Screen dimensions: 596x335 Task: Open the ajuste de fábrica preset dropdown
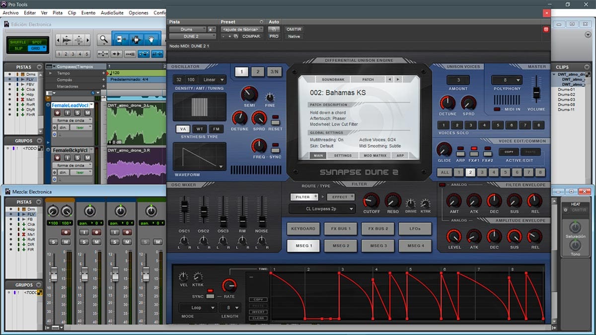click(x=242, y=29)
